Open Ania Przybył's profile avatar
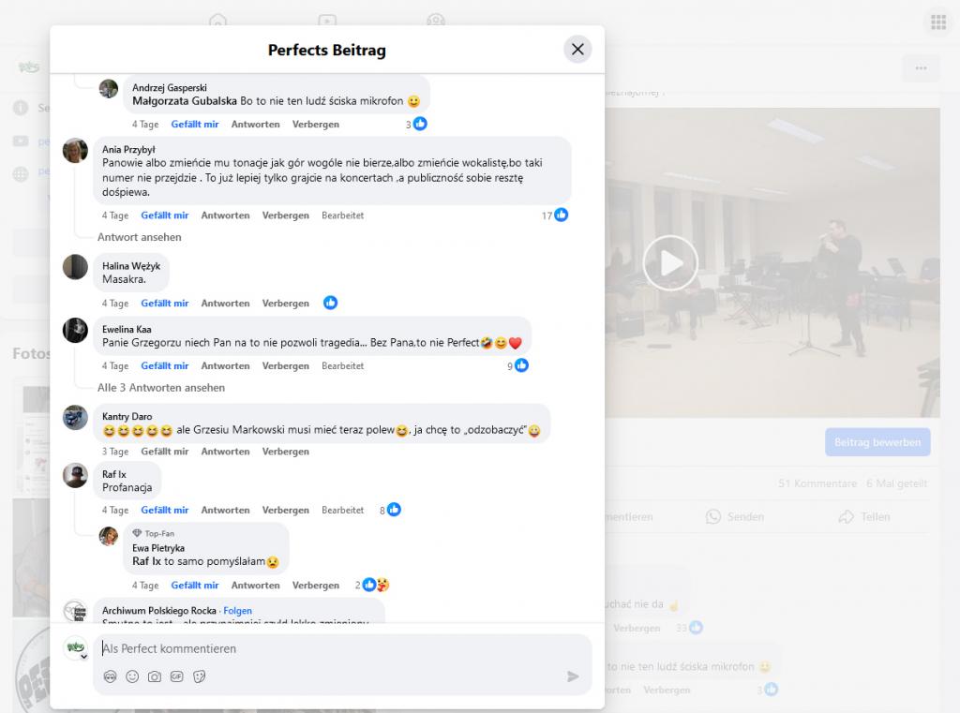The height and width of the screenshot is (713, 960). coord(75,151)
